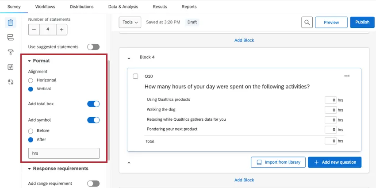Increase number of statements with plus button
Image resolution: width=376 pixels, height=188 pixels.
(61, 29)
